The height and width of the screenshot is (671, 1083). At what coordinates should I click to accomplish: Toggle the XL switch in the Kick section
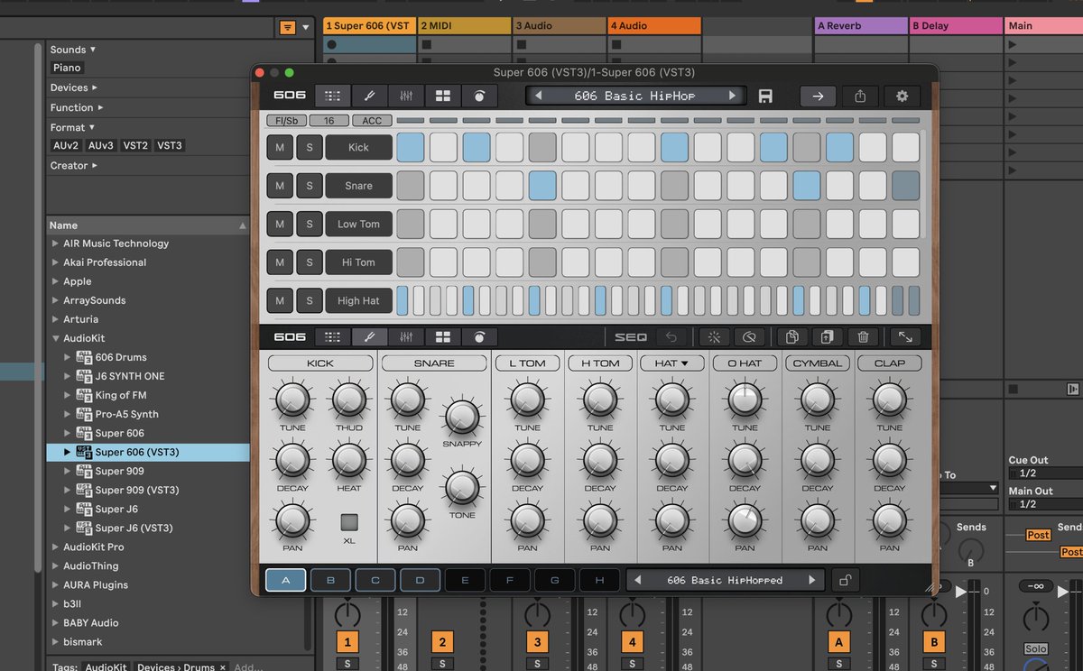[349, 522]
